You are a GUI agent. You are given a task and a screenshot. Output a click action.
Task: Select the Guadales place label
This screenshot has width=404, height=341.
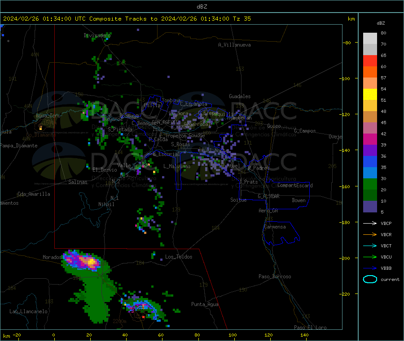(x=240, y=96)
